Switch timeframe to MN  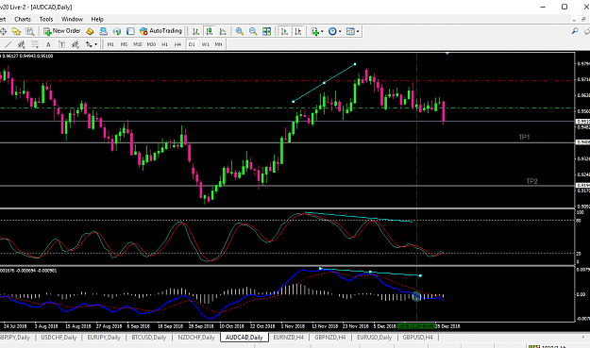218,44
